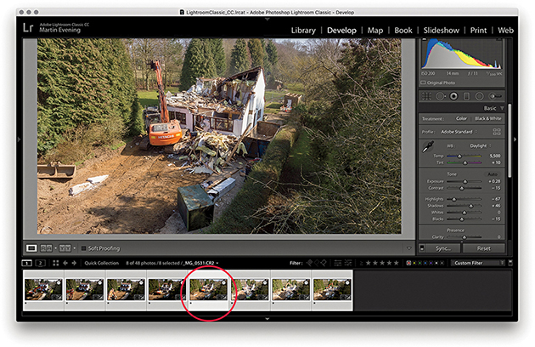535x347 pixels.
Task: Open the profile browser grid icon
Action: pyautogui.click(x=498, y=132)
